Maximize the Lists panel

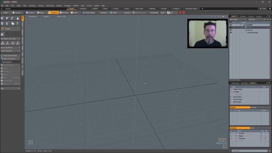267,83
